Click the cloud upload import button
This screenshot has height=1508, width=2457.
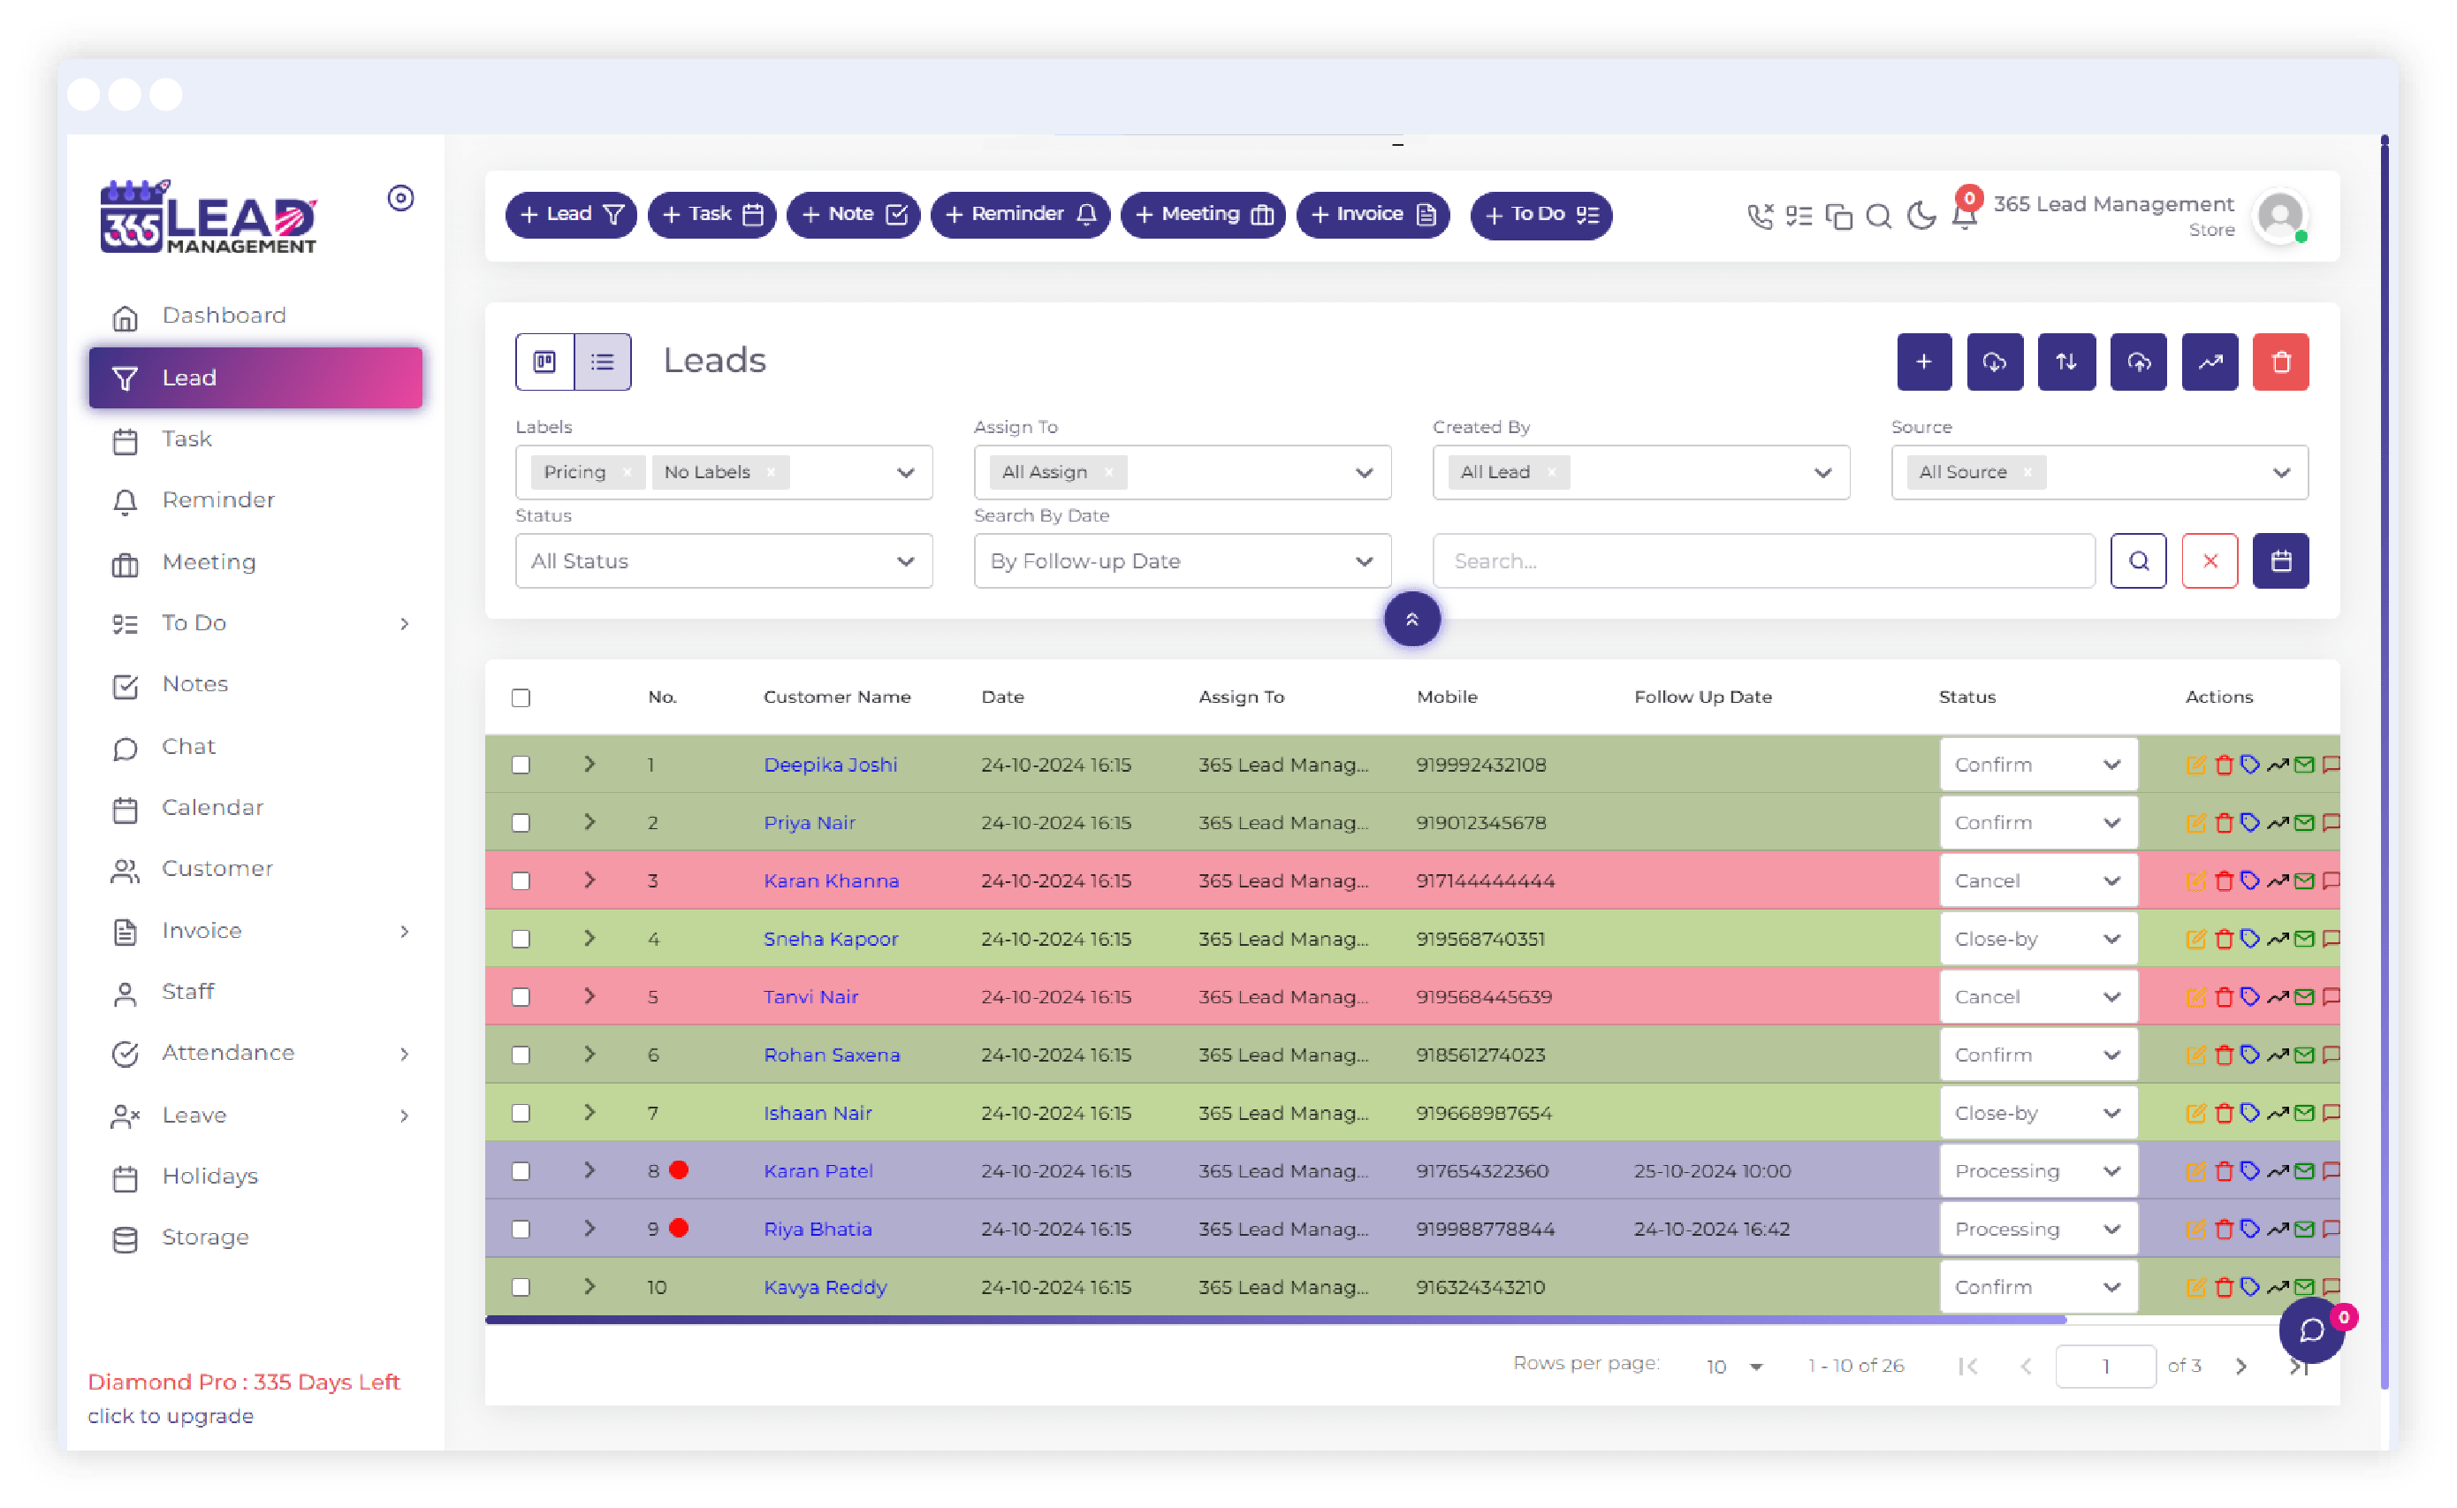click(2138, 361)
